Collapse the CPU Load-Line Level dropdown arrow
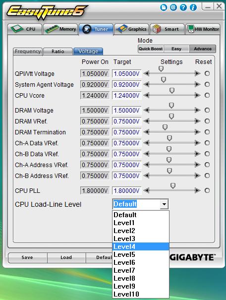226x300 pixels. point(164,204)
